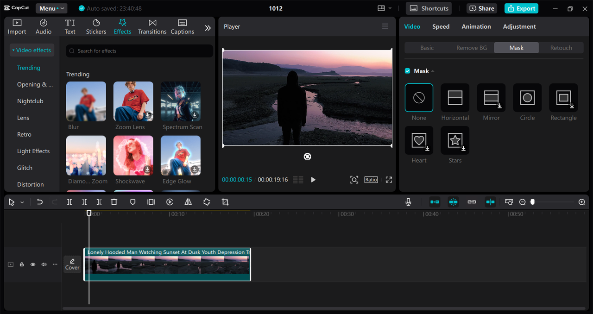Image resolution: width=593 pixels, height=314 pixels.
Task: Collapse the Video effects category
Action: 32,50
